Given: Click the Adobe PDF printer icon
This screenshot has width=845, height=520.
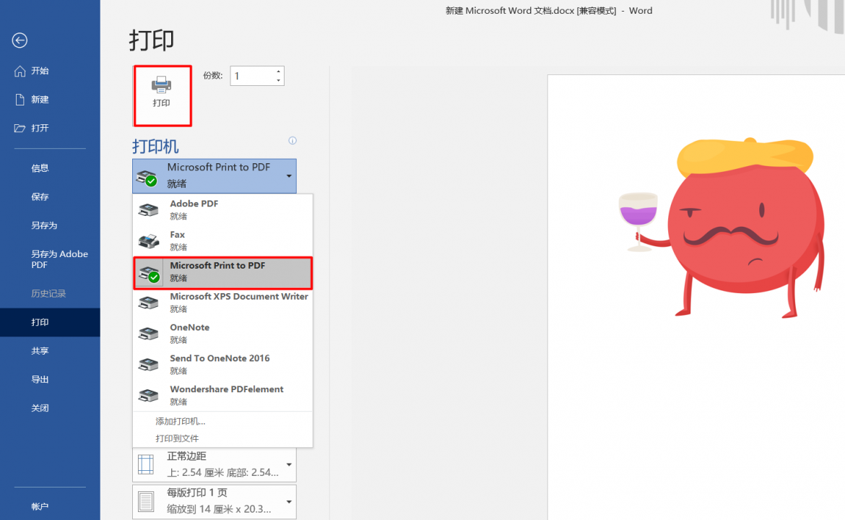Looking at the screenshot, I should coord(149,209).
